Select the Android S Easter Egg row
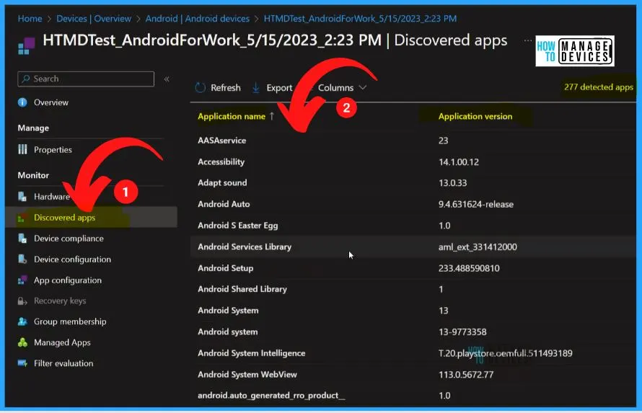Screen dimensions: 642x413 point(413,226)
